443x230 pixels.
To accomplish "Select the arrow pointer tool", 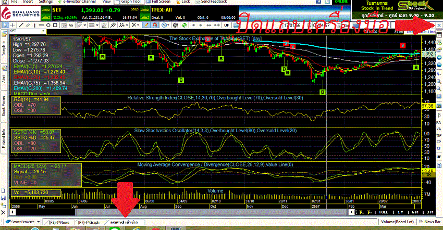I will click(x=5, y=25).
